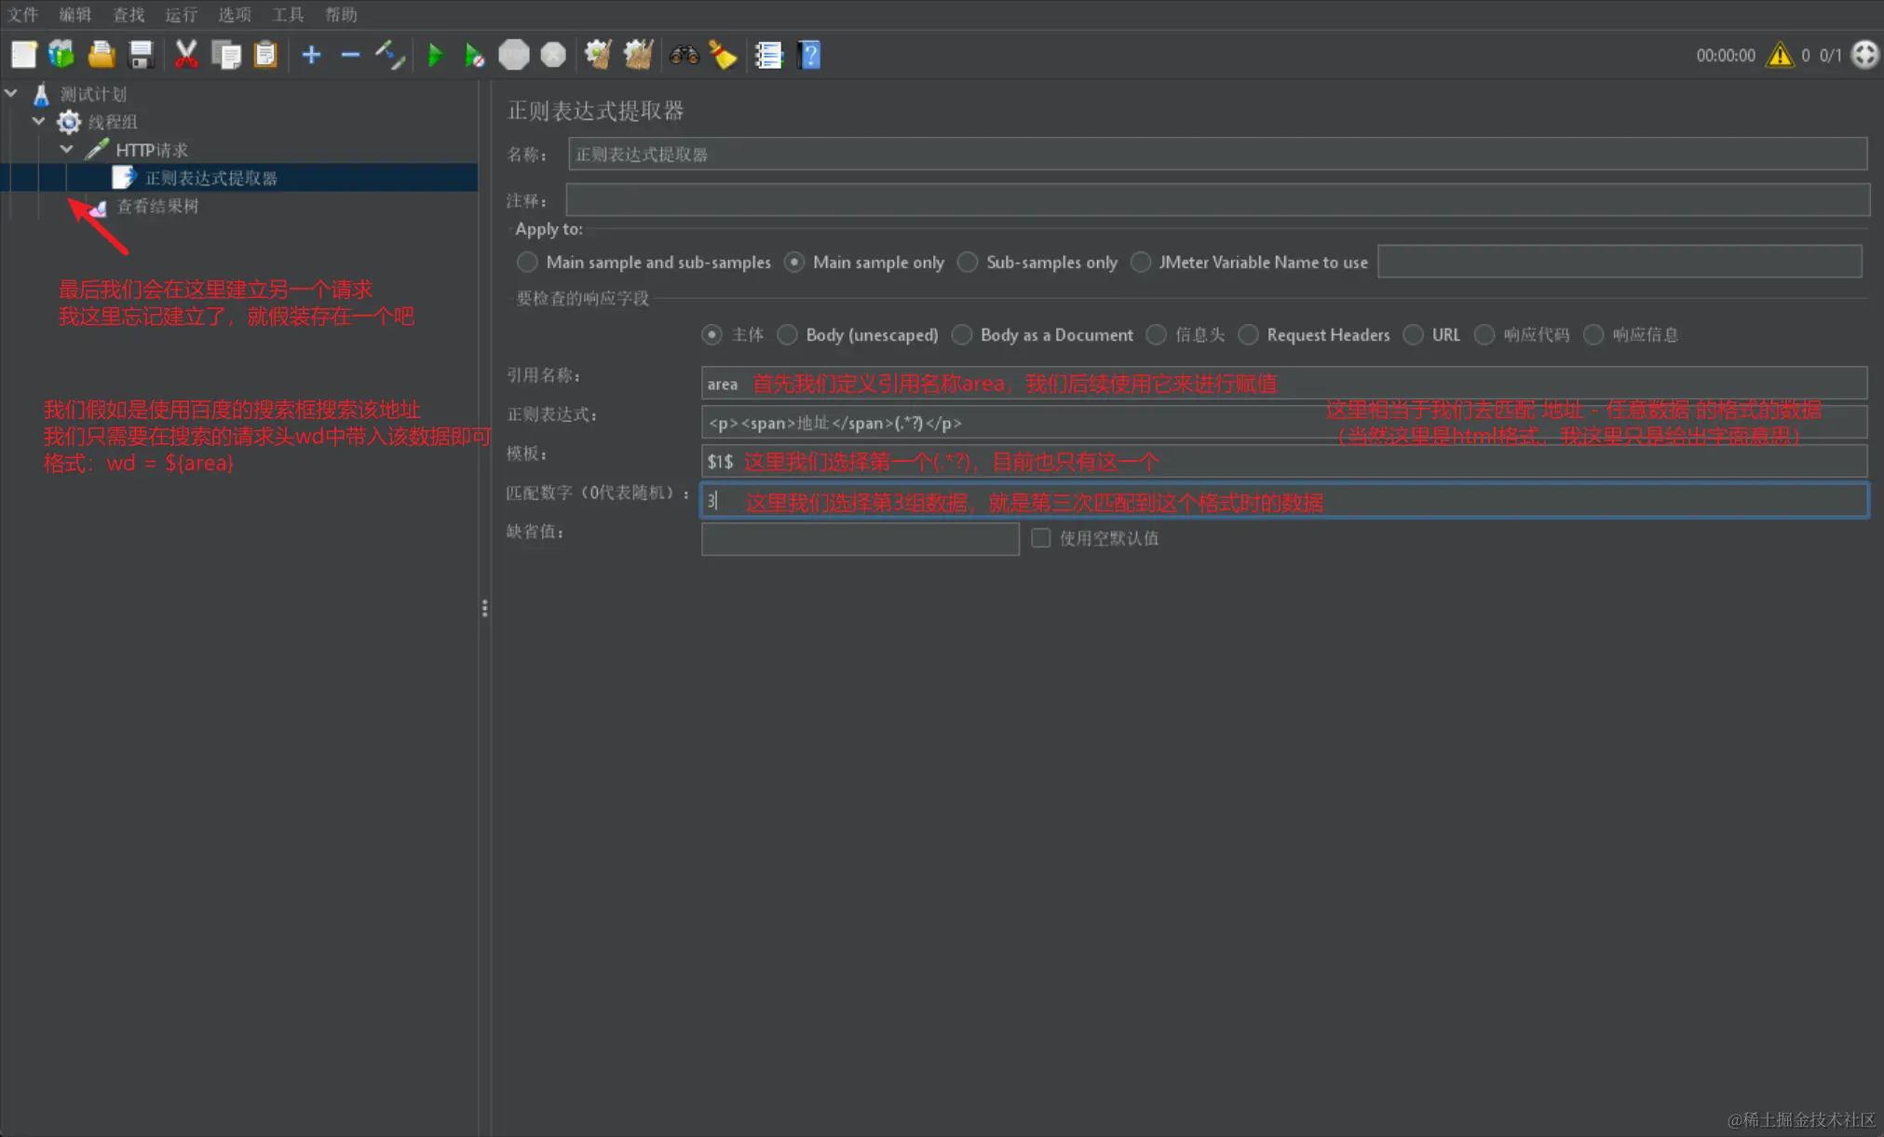This screenshot has width=1884, height=1137.
Task: Collapse the 线程组 tree node
Action: (x=39, y=122)
